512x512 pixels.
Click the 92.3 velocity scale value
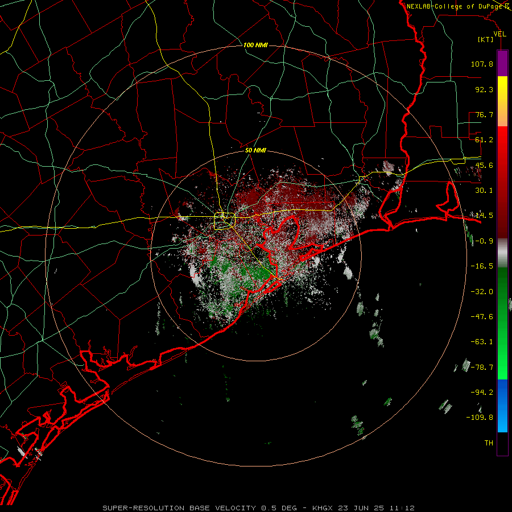click(x=484, y=89)
